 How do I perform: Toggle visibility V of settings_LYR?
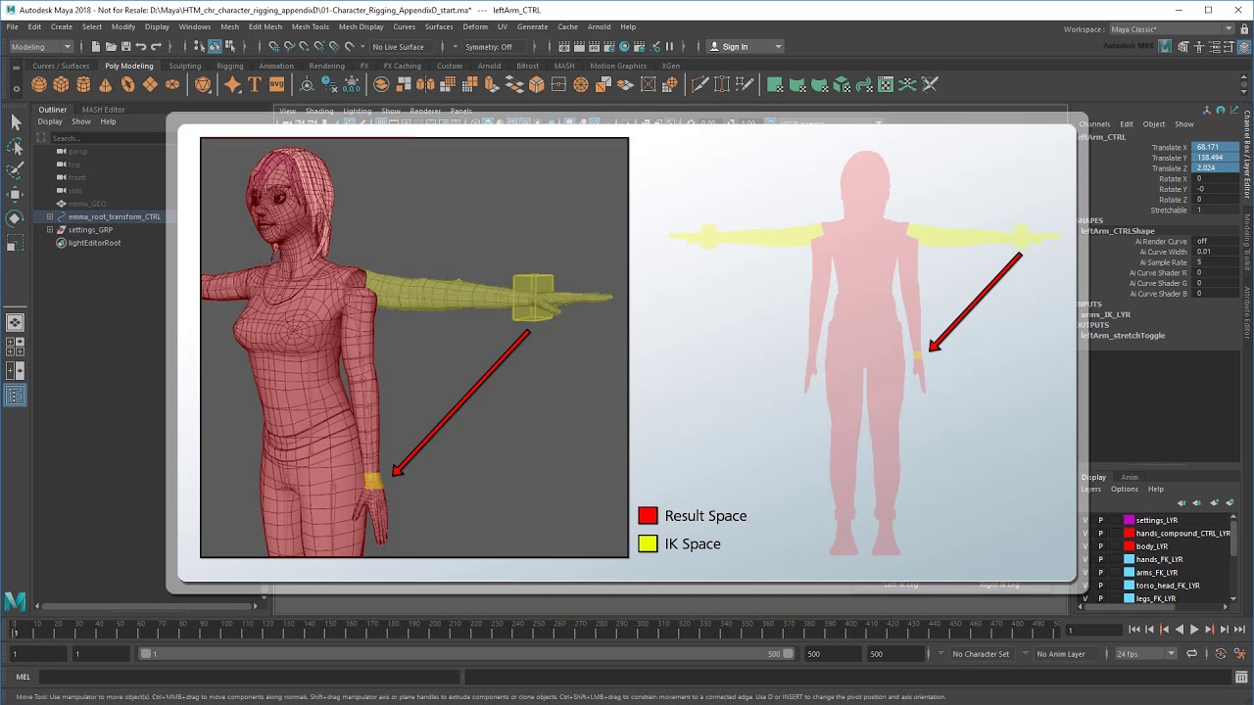1085,520
